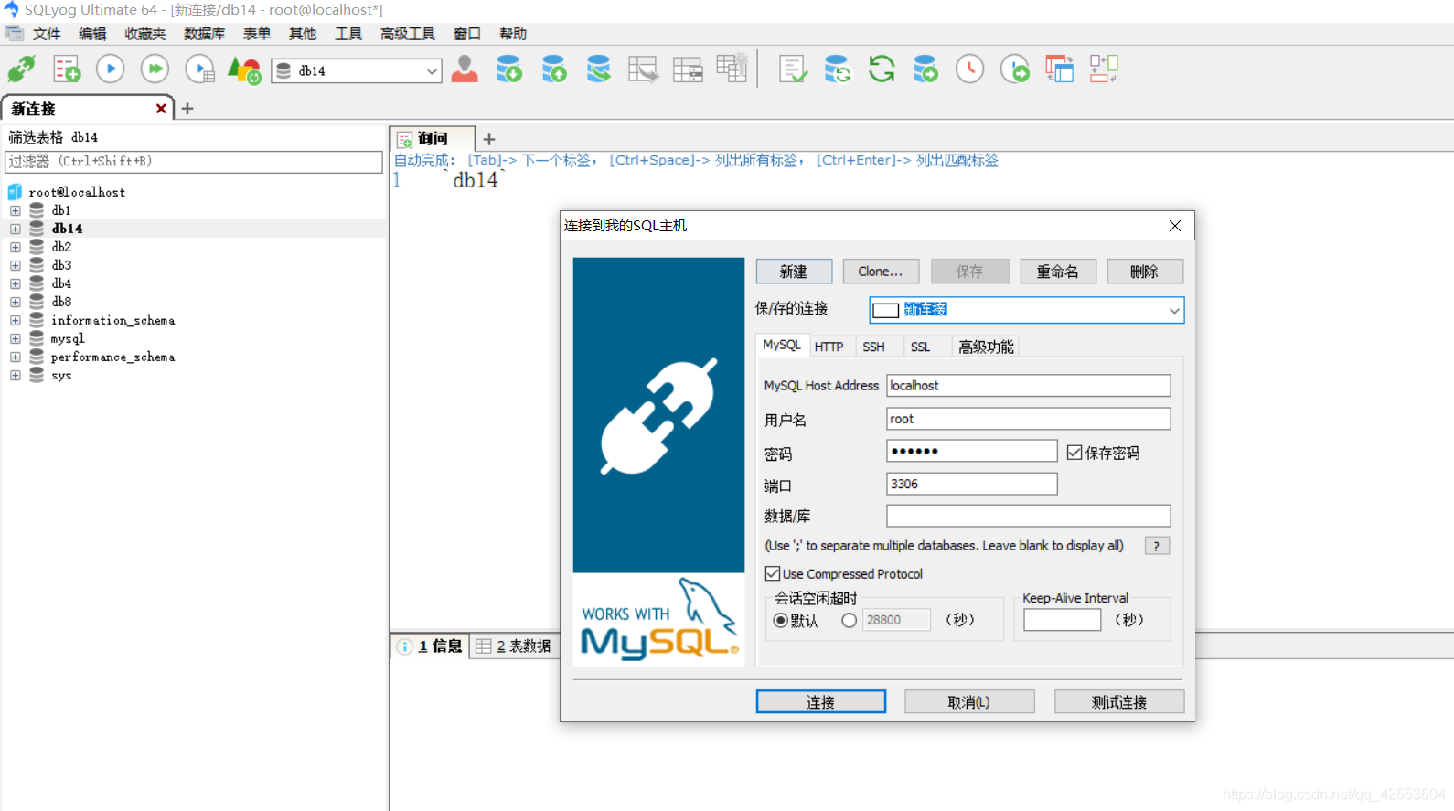Click the import external data database icon
1454x811 pixels.
point(509,69)
